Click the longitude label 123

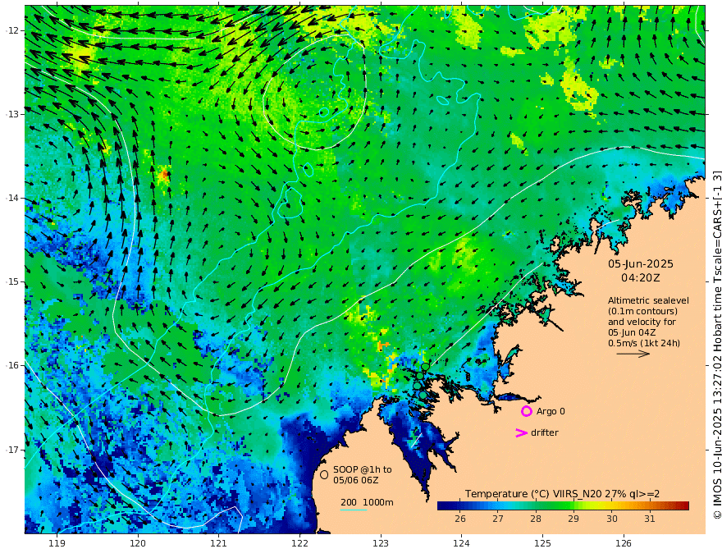pyautogui.click(x=381, y=544)
